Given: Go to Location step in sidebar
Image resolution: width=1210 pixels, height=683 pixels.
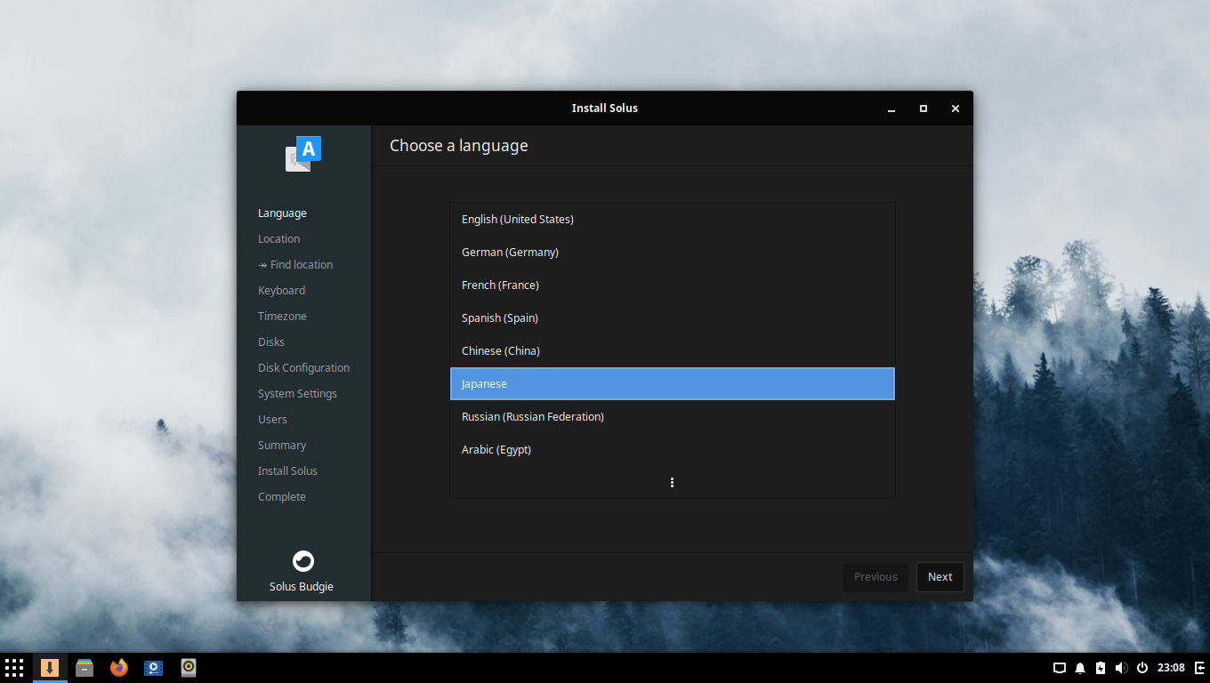Looking at the screenshot, I should [278, 239].
